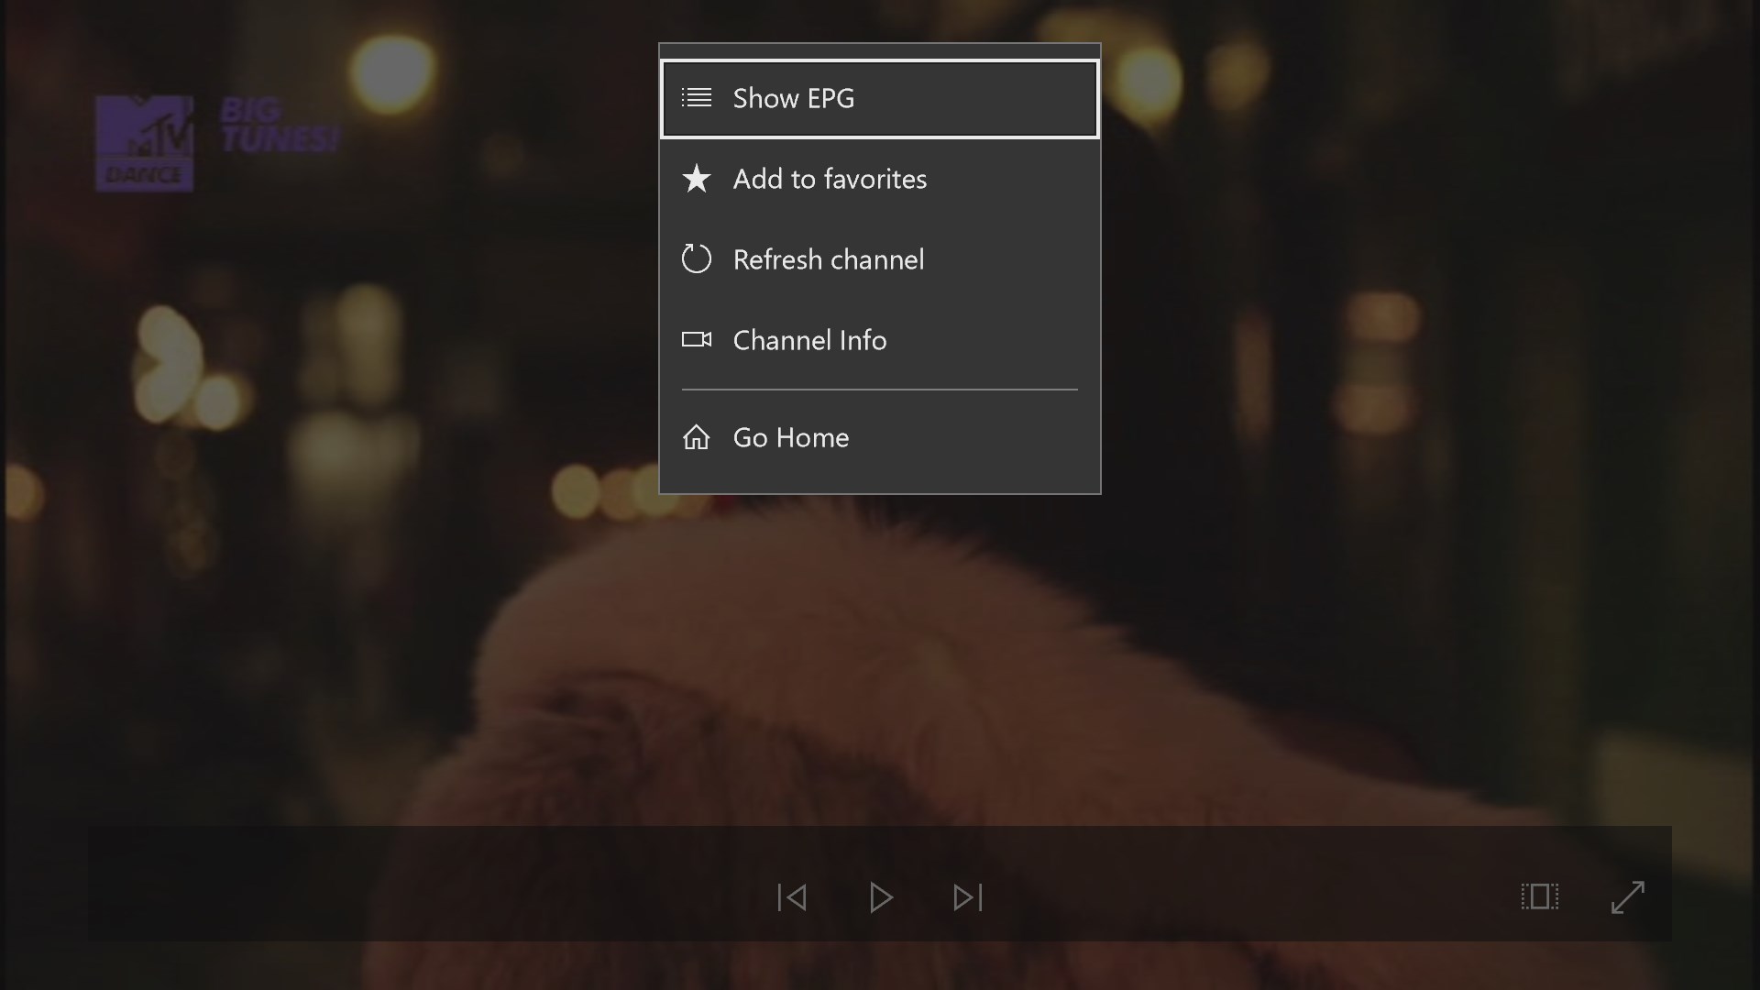Click the video camera icon beside Channel Info
Screen dimensions: 1760x990
pyautogui.click(x=697, y=339)
